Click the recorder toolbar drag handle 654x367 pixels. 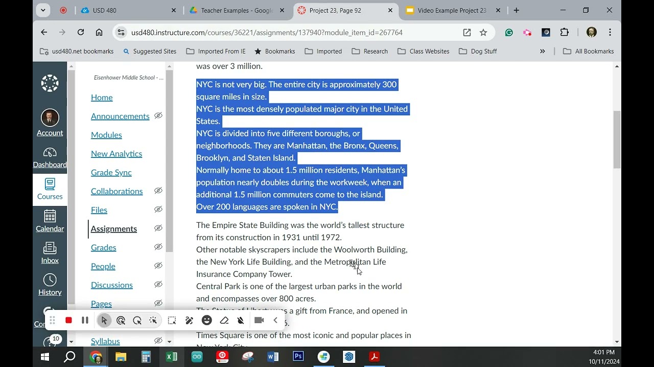coord(52,320)
